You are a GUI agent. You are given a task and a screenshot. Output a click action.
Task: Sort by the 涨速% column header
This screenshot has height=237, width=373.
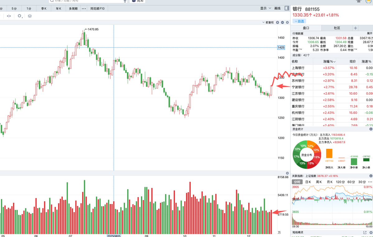point(366,61)
